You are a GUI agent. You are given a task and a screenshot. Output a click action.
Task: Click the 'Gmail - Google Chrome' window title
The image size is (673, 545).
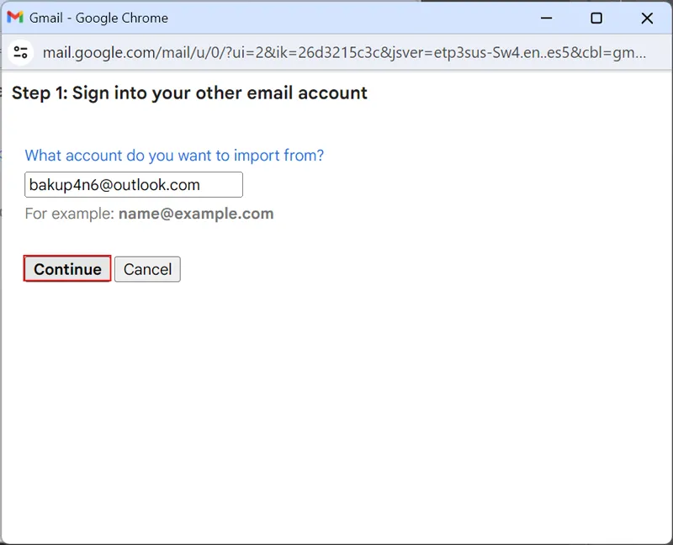(x=98, y=18)
